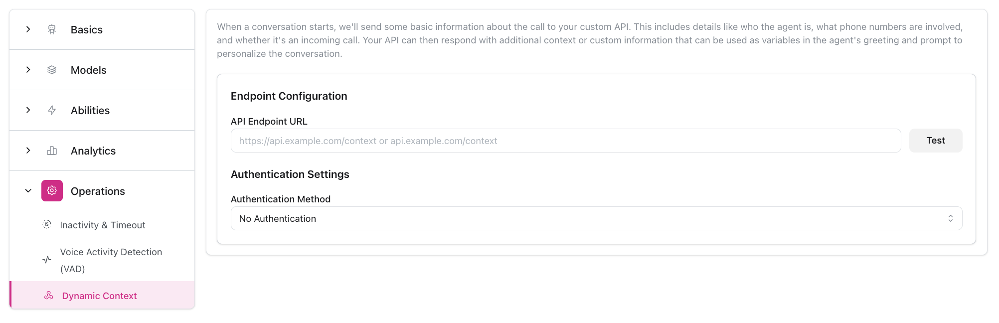Click the pink Operations gear icon
The image size is (999, 323).
(x=52, y=191)
